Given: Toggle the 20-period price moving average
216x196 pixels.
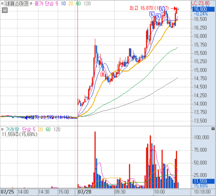Looking at the screenshot, I should click(71, 4).
